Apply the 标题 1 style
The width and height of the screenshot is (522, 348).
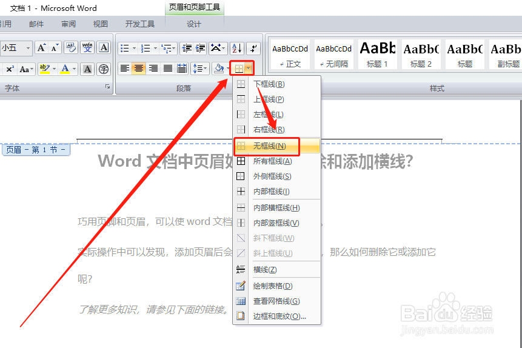(378, 55)
